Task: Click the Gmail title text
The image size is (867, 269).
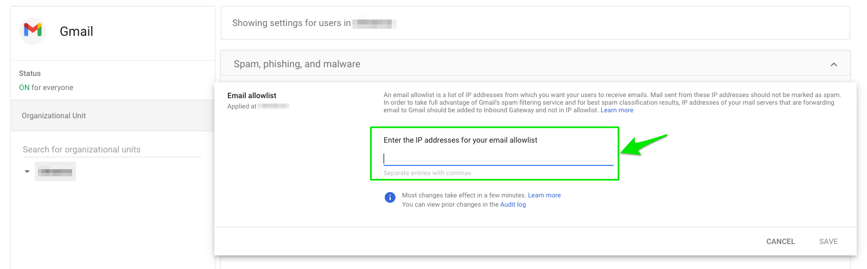Action: 76,31
